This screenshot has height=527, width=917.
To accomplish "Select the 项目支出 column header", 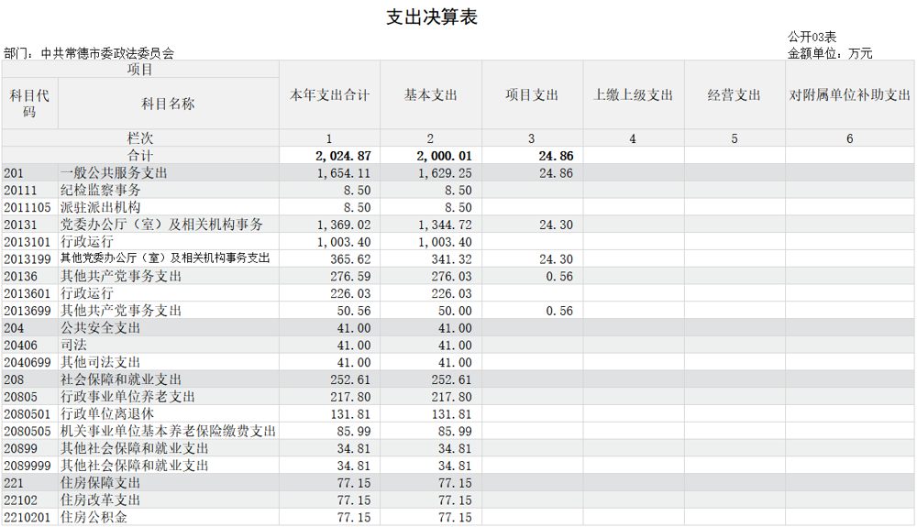I will (x=532, y=95).
